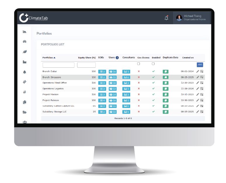Delete the Project: Horizon row

202,94
